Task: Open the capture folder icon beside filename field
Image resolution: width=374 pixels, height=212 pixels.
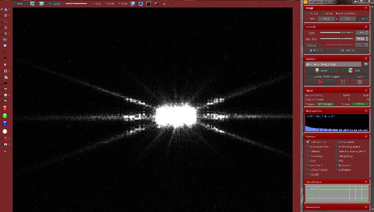Action: [x=366, y=64]
